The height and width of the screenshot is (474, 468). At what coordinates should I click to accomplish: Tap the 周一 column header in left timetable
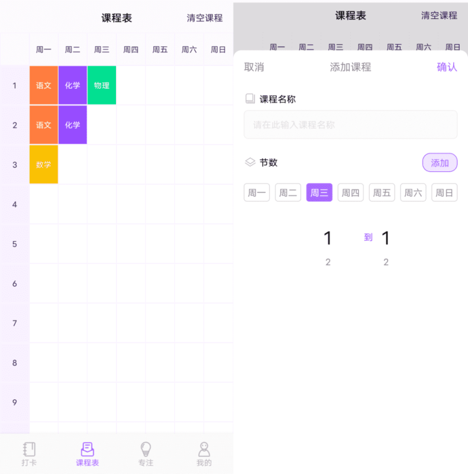43,49
